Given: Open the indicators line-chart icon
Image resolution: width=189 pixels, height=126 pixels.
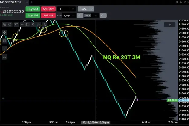Looking at the screenshot, I should point(22,24).
